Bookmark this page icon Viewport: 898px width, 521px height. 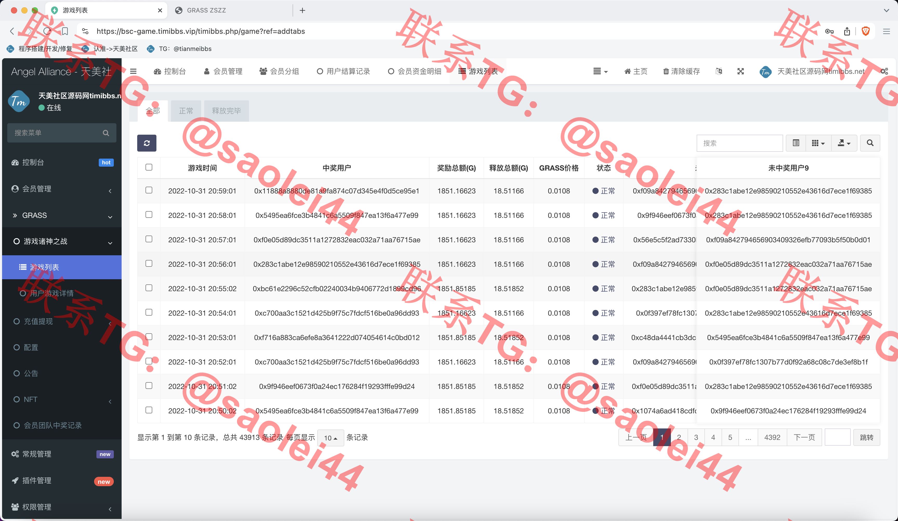tap(65, 31)
